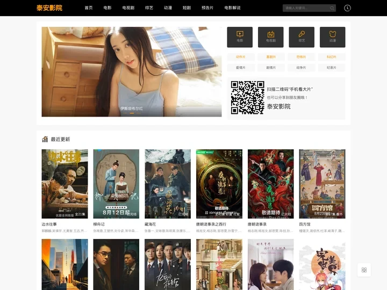387x290 pixels.
Task: Select 综艺 in the top navigation
Action: pos(149,8)
